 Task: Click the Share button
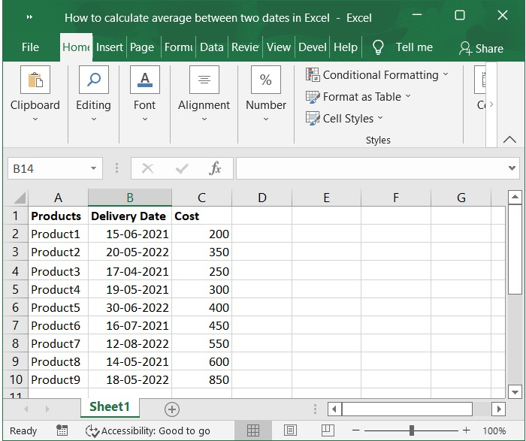point(481,48)
